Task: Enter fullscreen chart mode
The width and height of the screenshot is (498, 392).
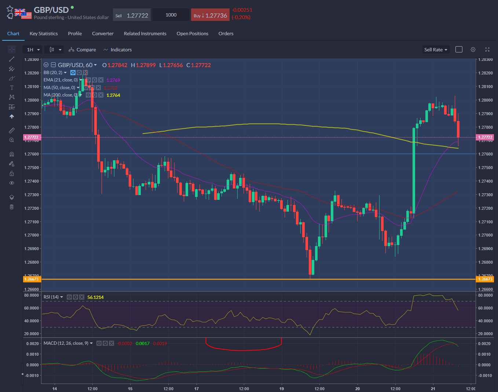Action: point(487,50)
